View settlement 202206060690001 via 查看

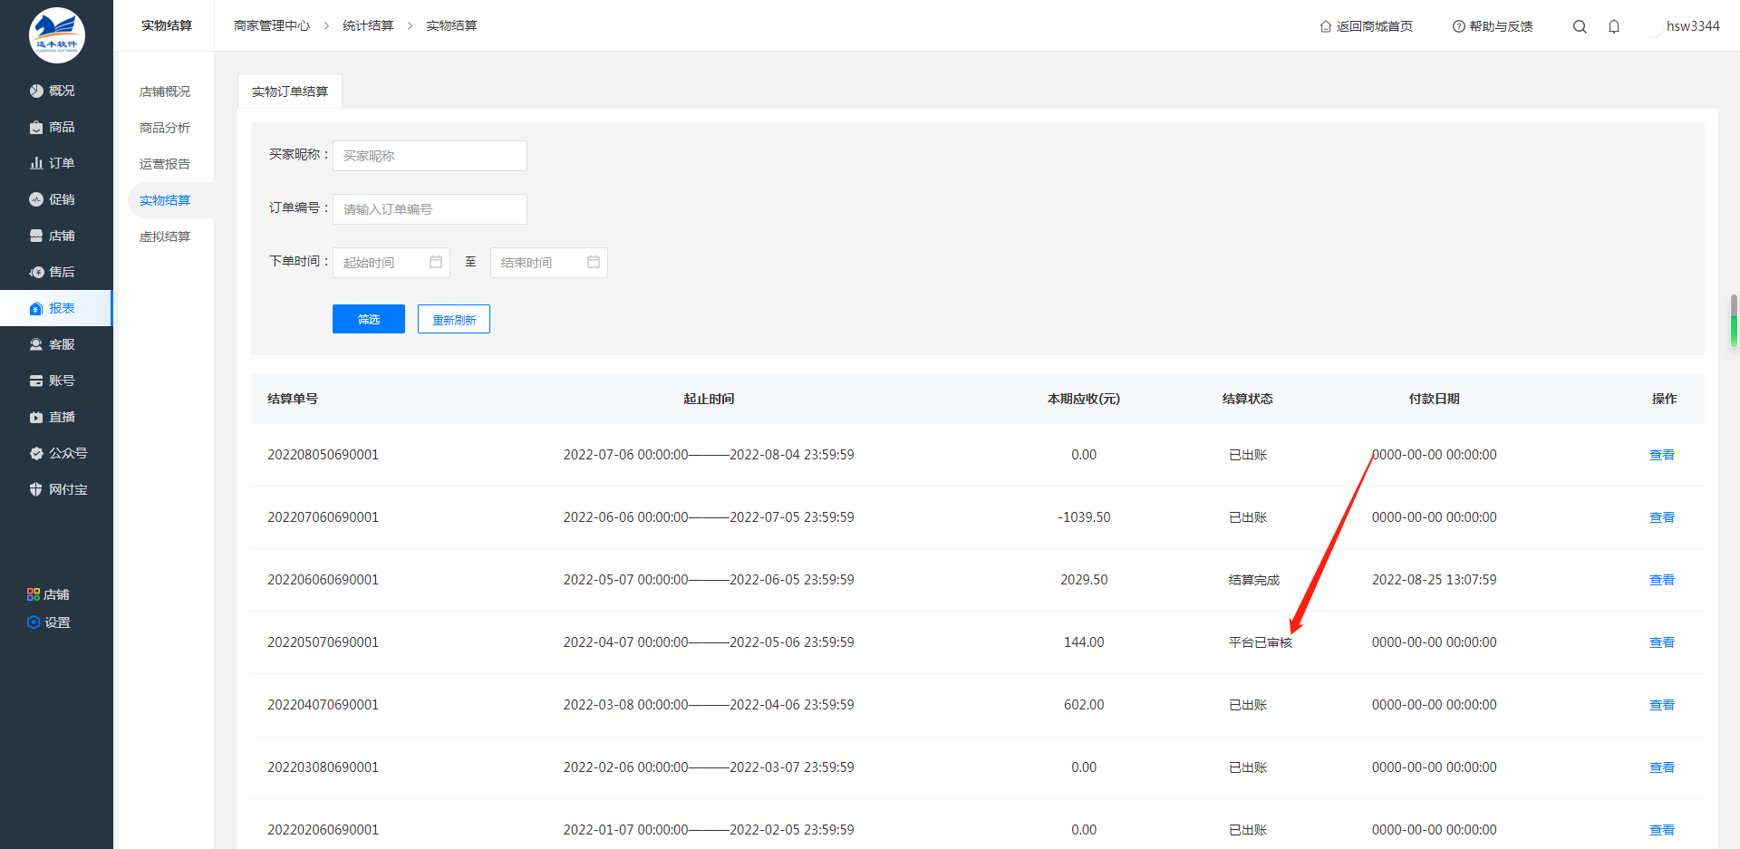(1662, 580)
